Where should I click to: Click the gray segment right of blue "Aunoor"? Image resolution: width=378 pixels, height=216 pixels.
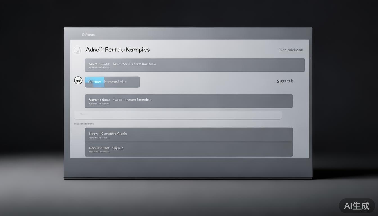click(121, 82)
